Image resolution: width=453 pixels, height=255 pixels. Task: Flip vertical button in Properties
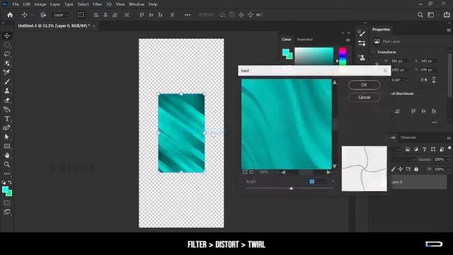pyautogui.click(x=434, y=80)
